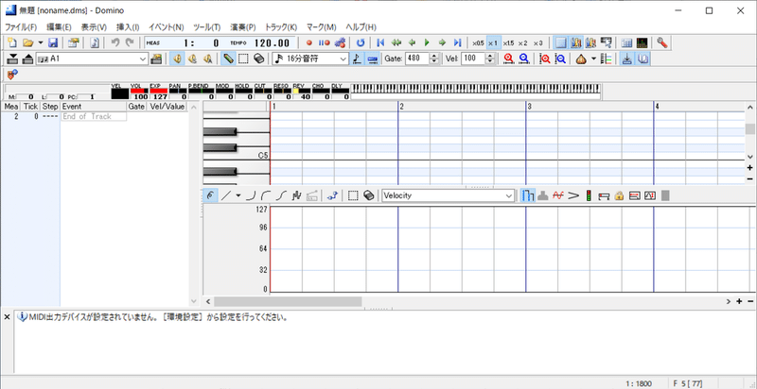Image resolution: width=757 pixels, height=389 pixels.
Task: Zoom in horizontally with the red magnifier icon
Action: tap(508, 59)
